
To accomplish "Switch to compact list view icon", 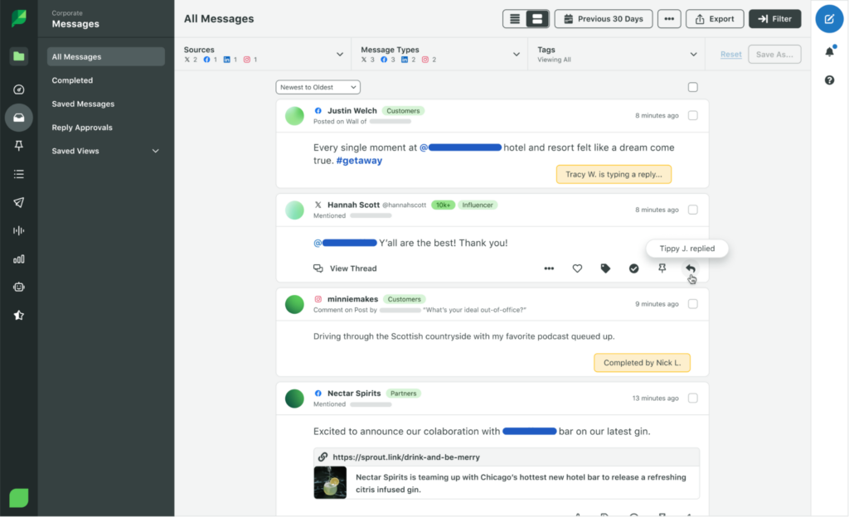I will point(515,19).
